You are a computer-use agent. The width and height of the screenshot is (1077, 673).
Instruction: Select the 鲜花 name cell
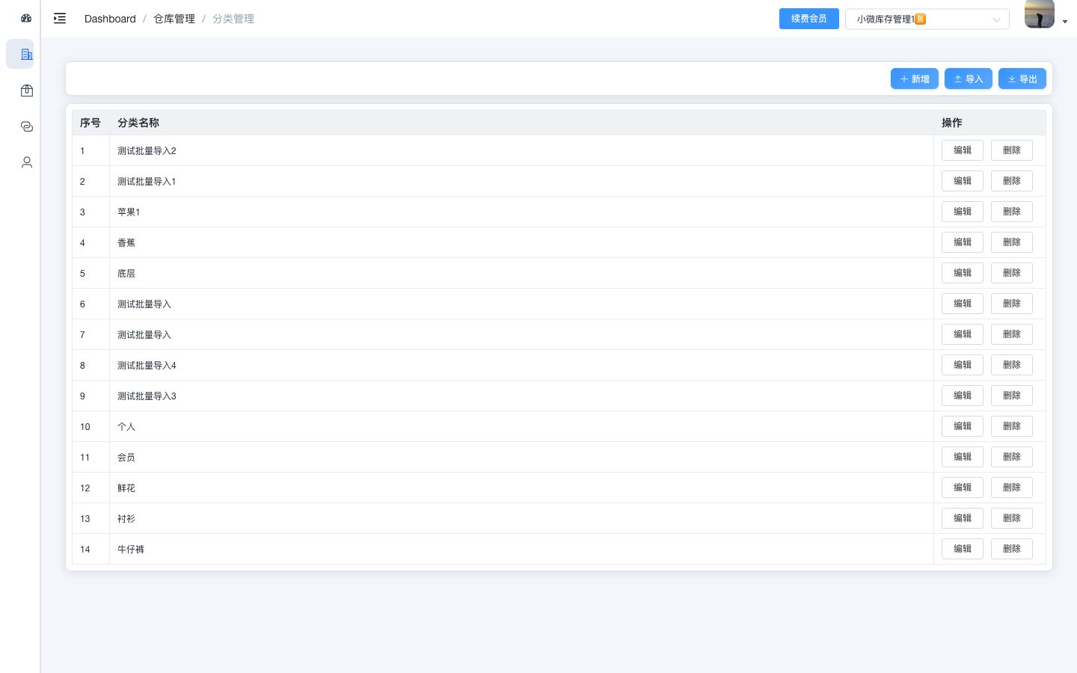tap(521, 488)
